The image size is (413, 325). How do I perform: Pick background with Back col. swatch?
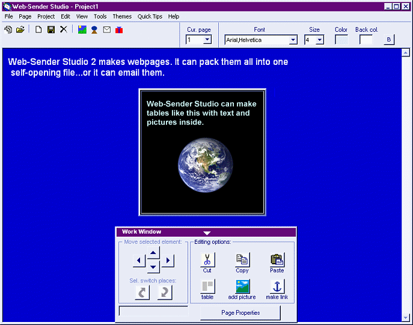(x=366, y=40)
